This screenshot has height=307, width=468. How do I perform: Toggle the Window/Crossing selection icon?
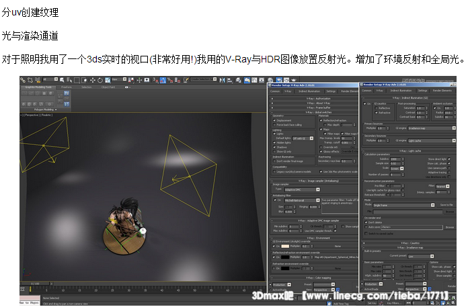[84, 80]
